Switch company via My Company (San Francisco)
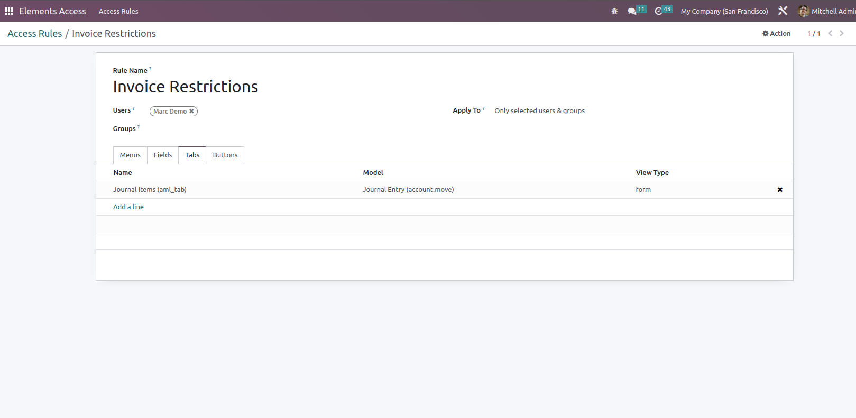 724,11
